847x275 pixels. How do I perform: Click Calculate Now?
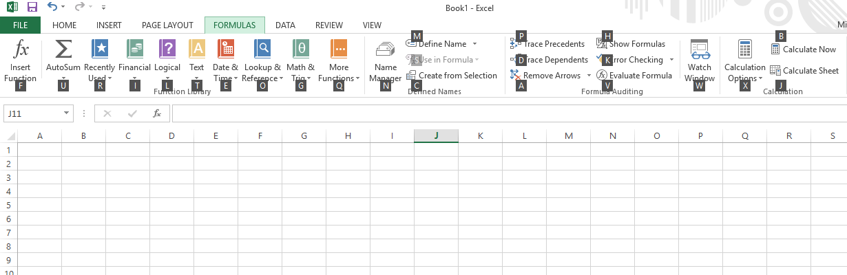pyautogui.click(x=803, y=49)
